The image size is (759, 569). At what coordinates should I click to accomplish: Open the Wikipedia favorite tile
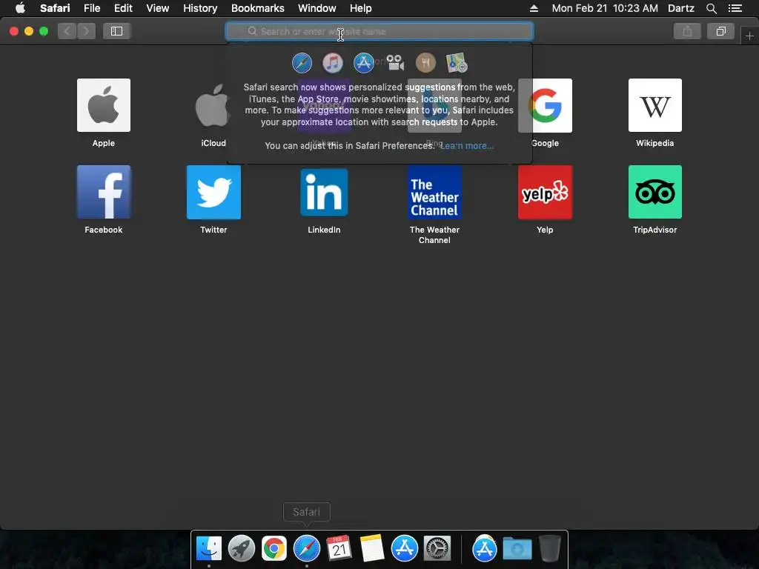pyautogui.click(x=655, y=105)
